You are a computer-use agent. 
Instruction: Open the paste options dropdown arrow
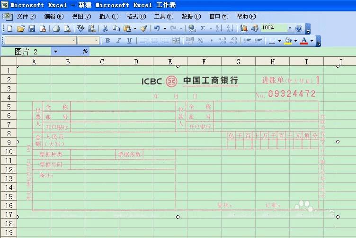click(135, 28)
